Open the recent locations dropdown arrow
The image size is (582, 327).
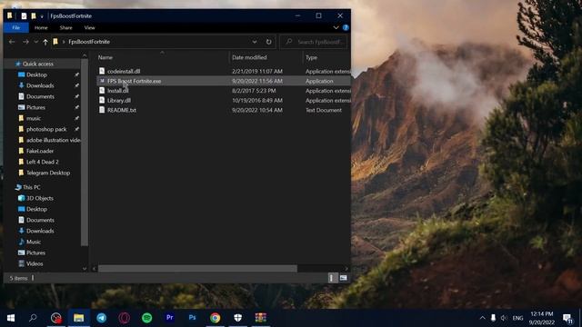36,42
